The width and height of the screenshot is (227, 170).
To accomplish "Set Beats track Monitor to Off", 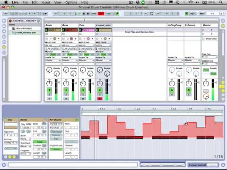I will [59, 54].
